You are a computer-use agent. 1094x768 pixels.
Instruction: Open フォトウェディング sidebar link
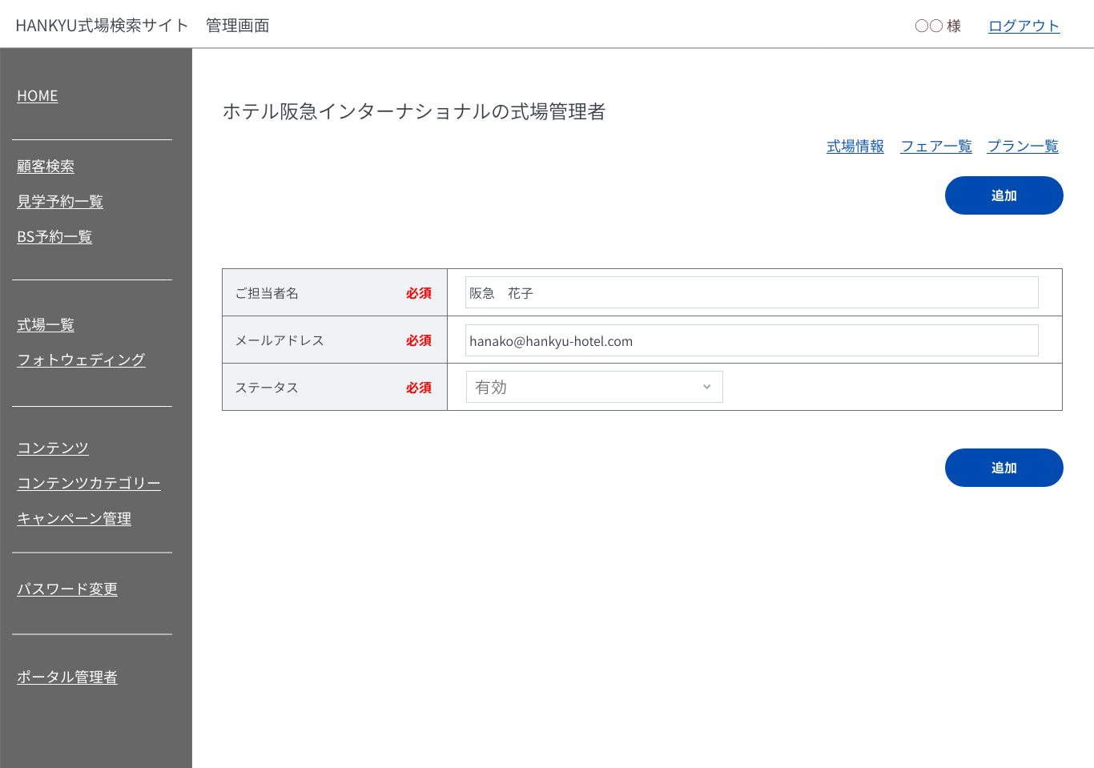click(81, 360)
